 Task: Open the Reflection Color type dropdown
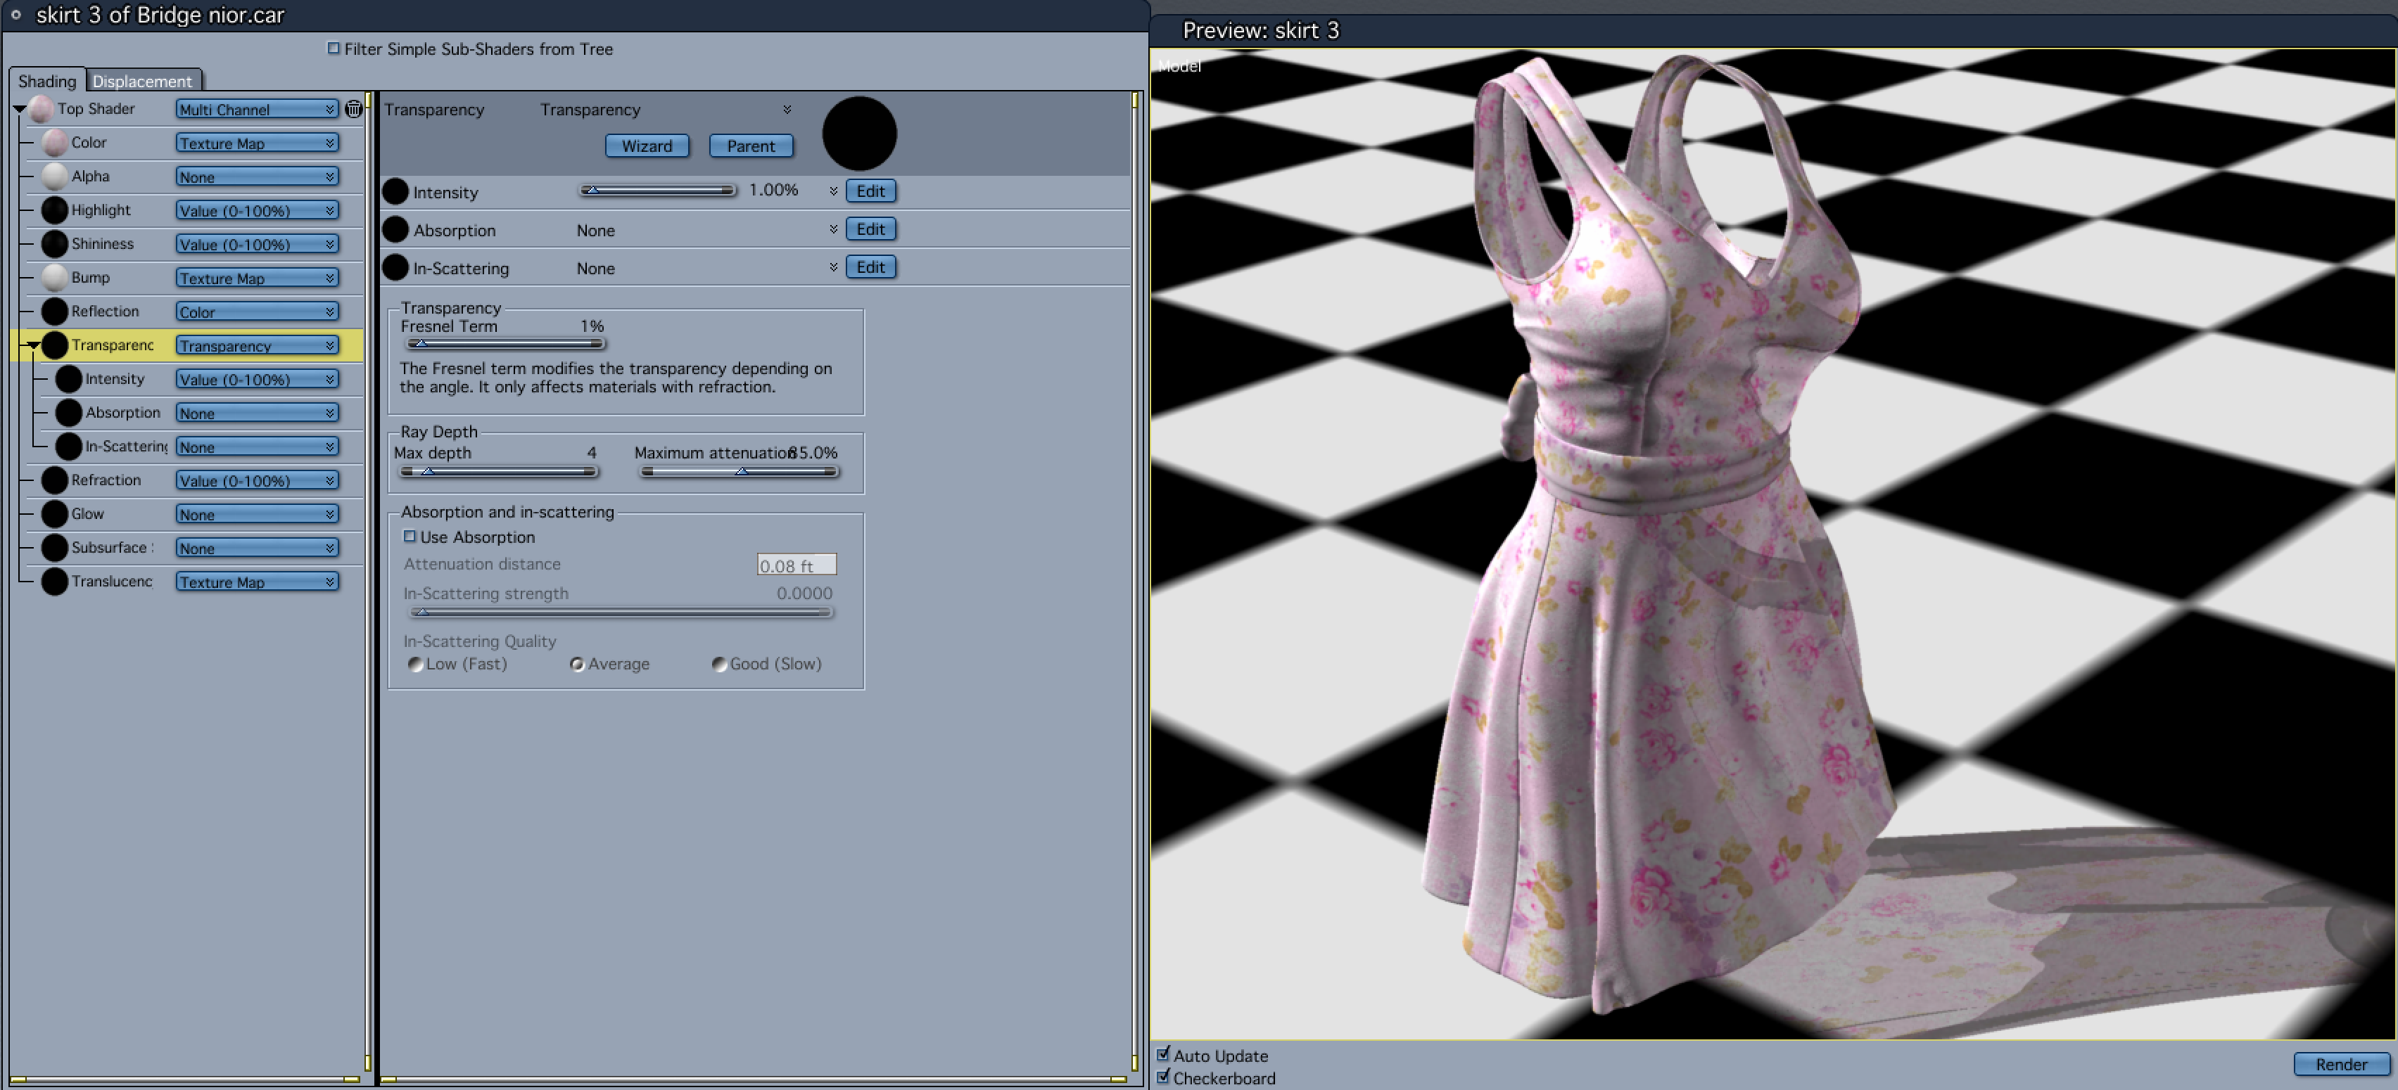pyautogui.click(x=257, y=312)
